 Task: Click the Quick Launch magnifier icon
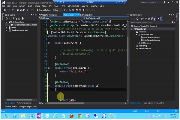164,2
